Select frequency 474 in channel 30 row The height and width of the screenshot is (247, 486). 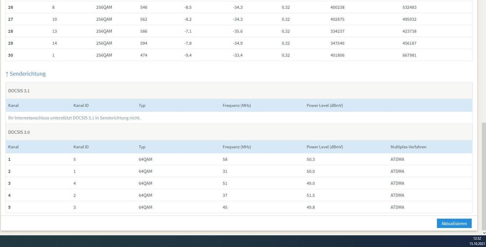[144, 55]
